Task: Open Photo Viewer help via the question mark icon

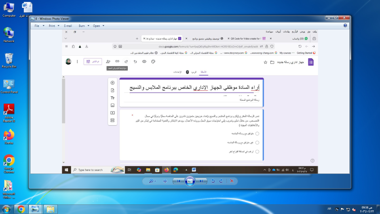Action: pos(345,25)
